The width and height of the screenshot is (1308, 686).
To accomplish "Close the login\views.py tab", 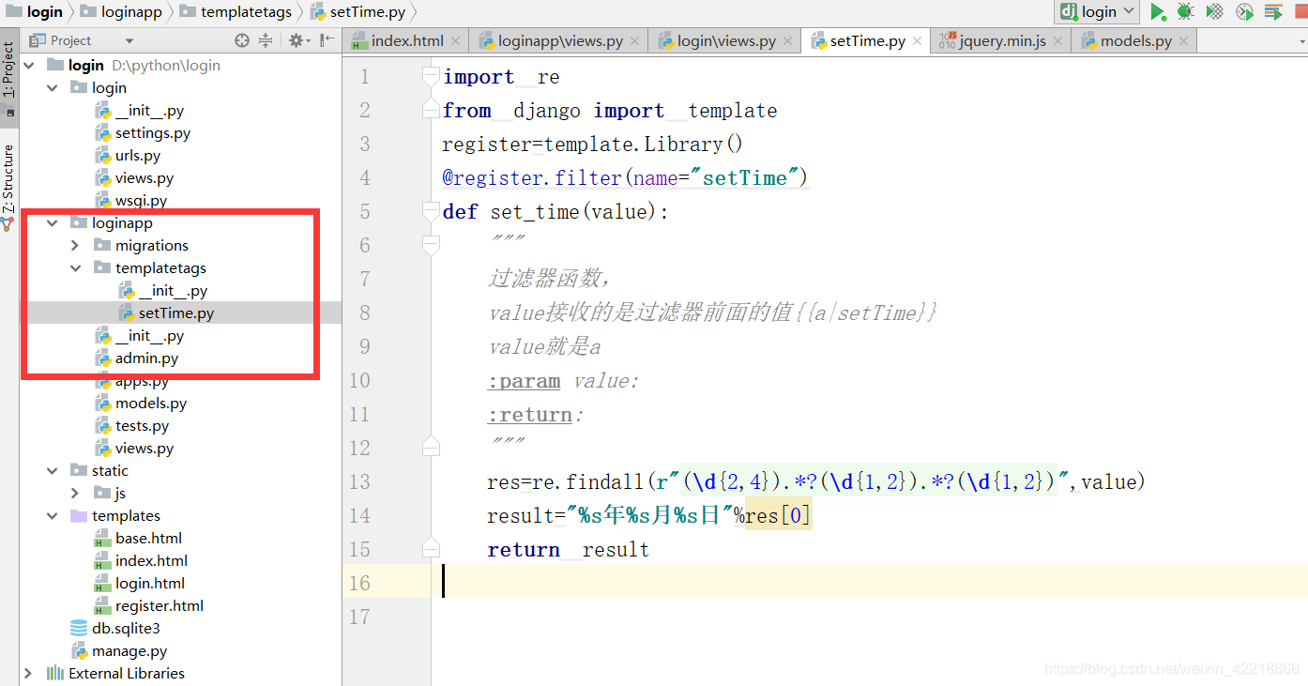I will [x=788, y=41].
